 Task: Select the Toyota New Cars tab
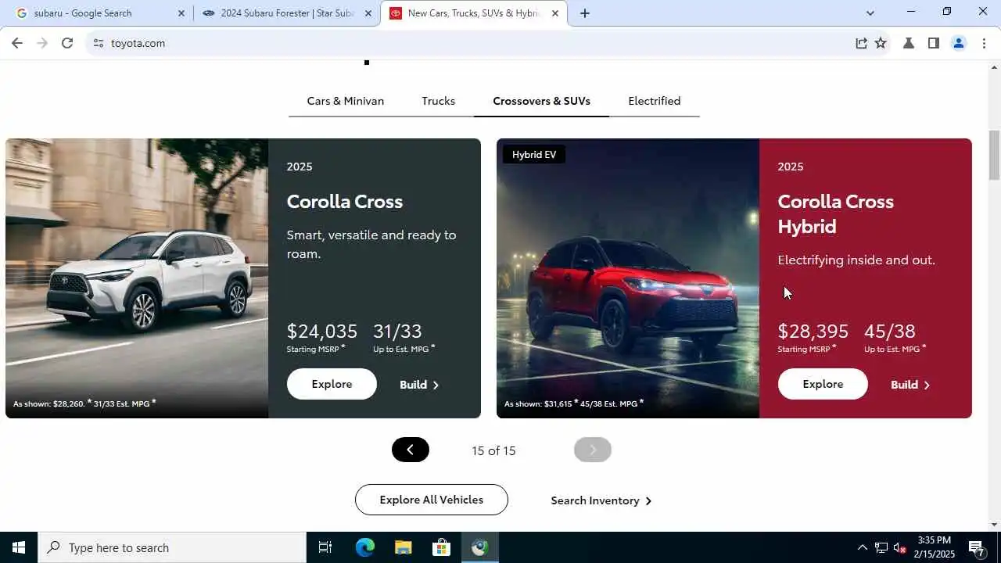(x=474, y=13)
